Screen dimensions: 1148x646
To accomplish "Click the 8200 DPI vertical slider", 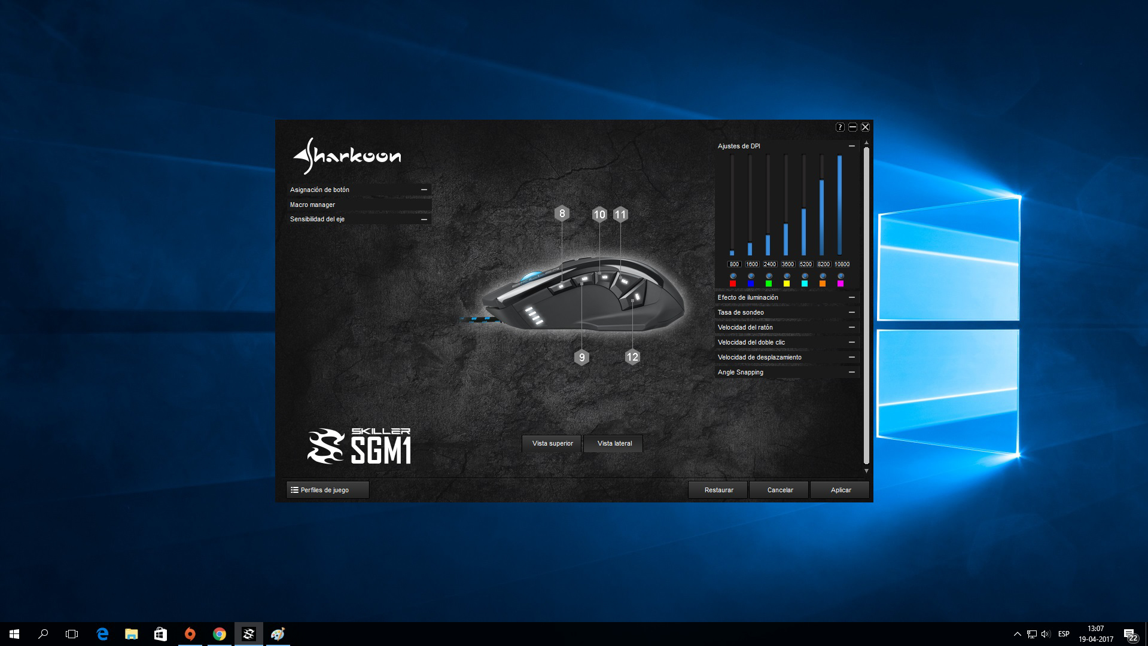I will pyautogui.click(x=822, y=205).
